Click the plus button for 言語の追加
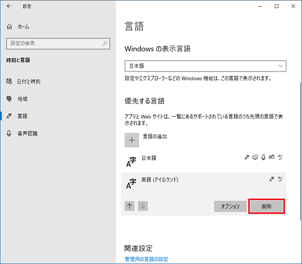Viewport: 302px width, 264px height. pos(132,140)
